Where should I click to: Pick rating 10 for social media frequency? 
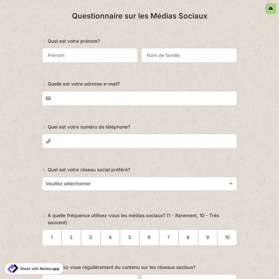pyautogui.click(x=227, y=237)
